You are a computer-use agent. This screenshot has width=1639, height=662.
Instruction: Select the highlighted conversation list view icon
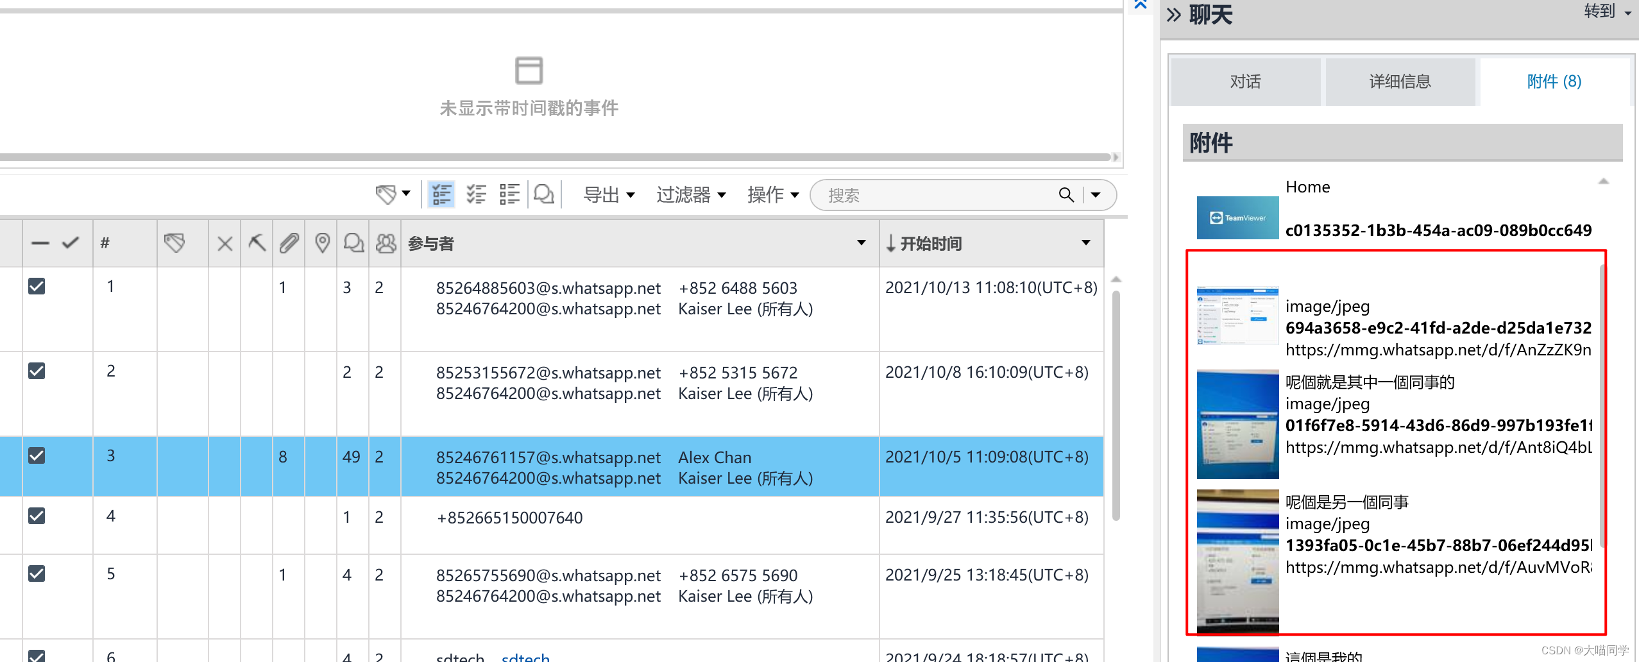coord(441,194)
